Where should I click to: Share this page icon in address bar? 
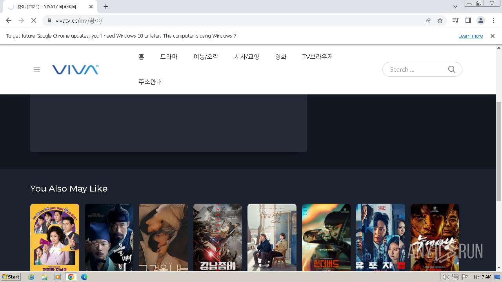coord(427,20)
